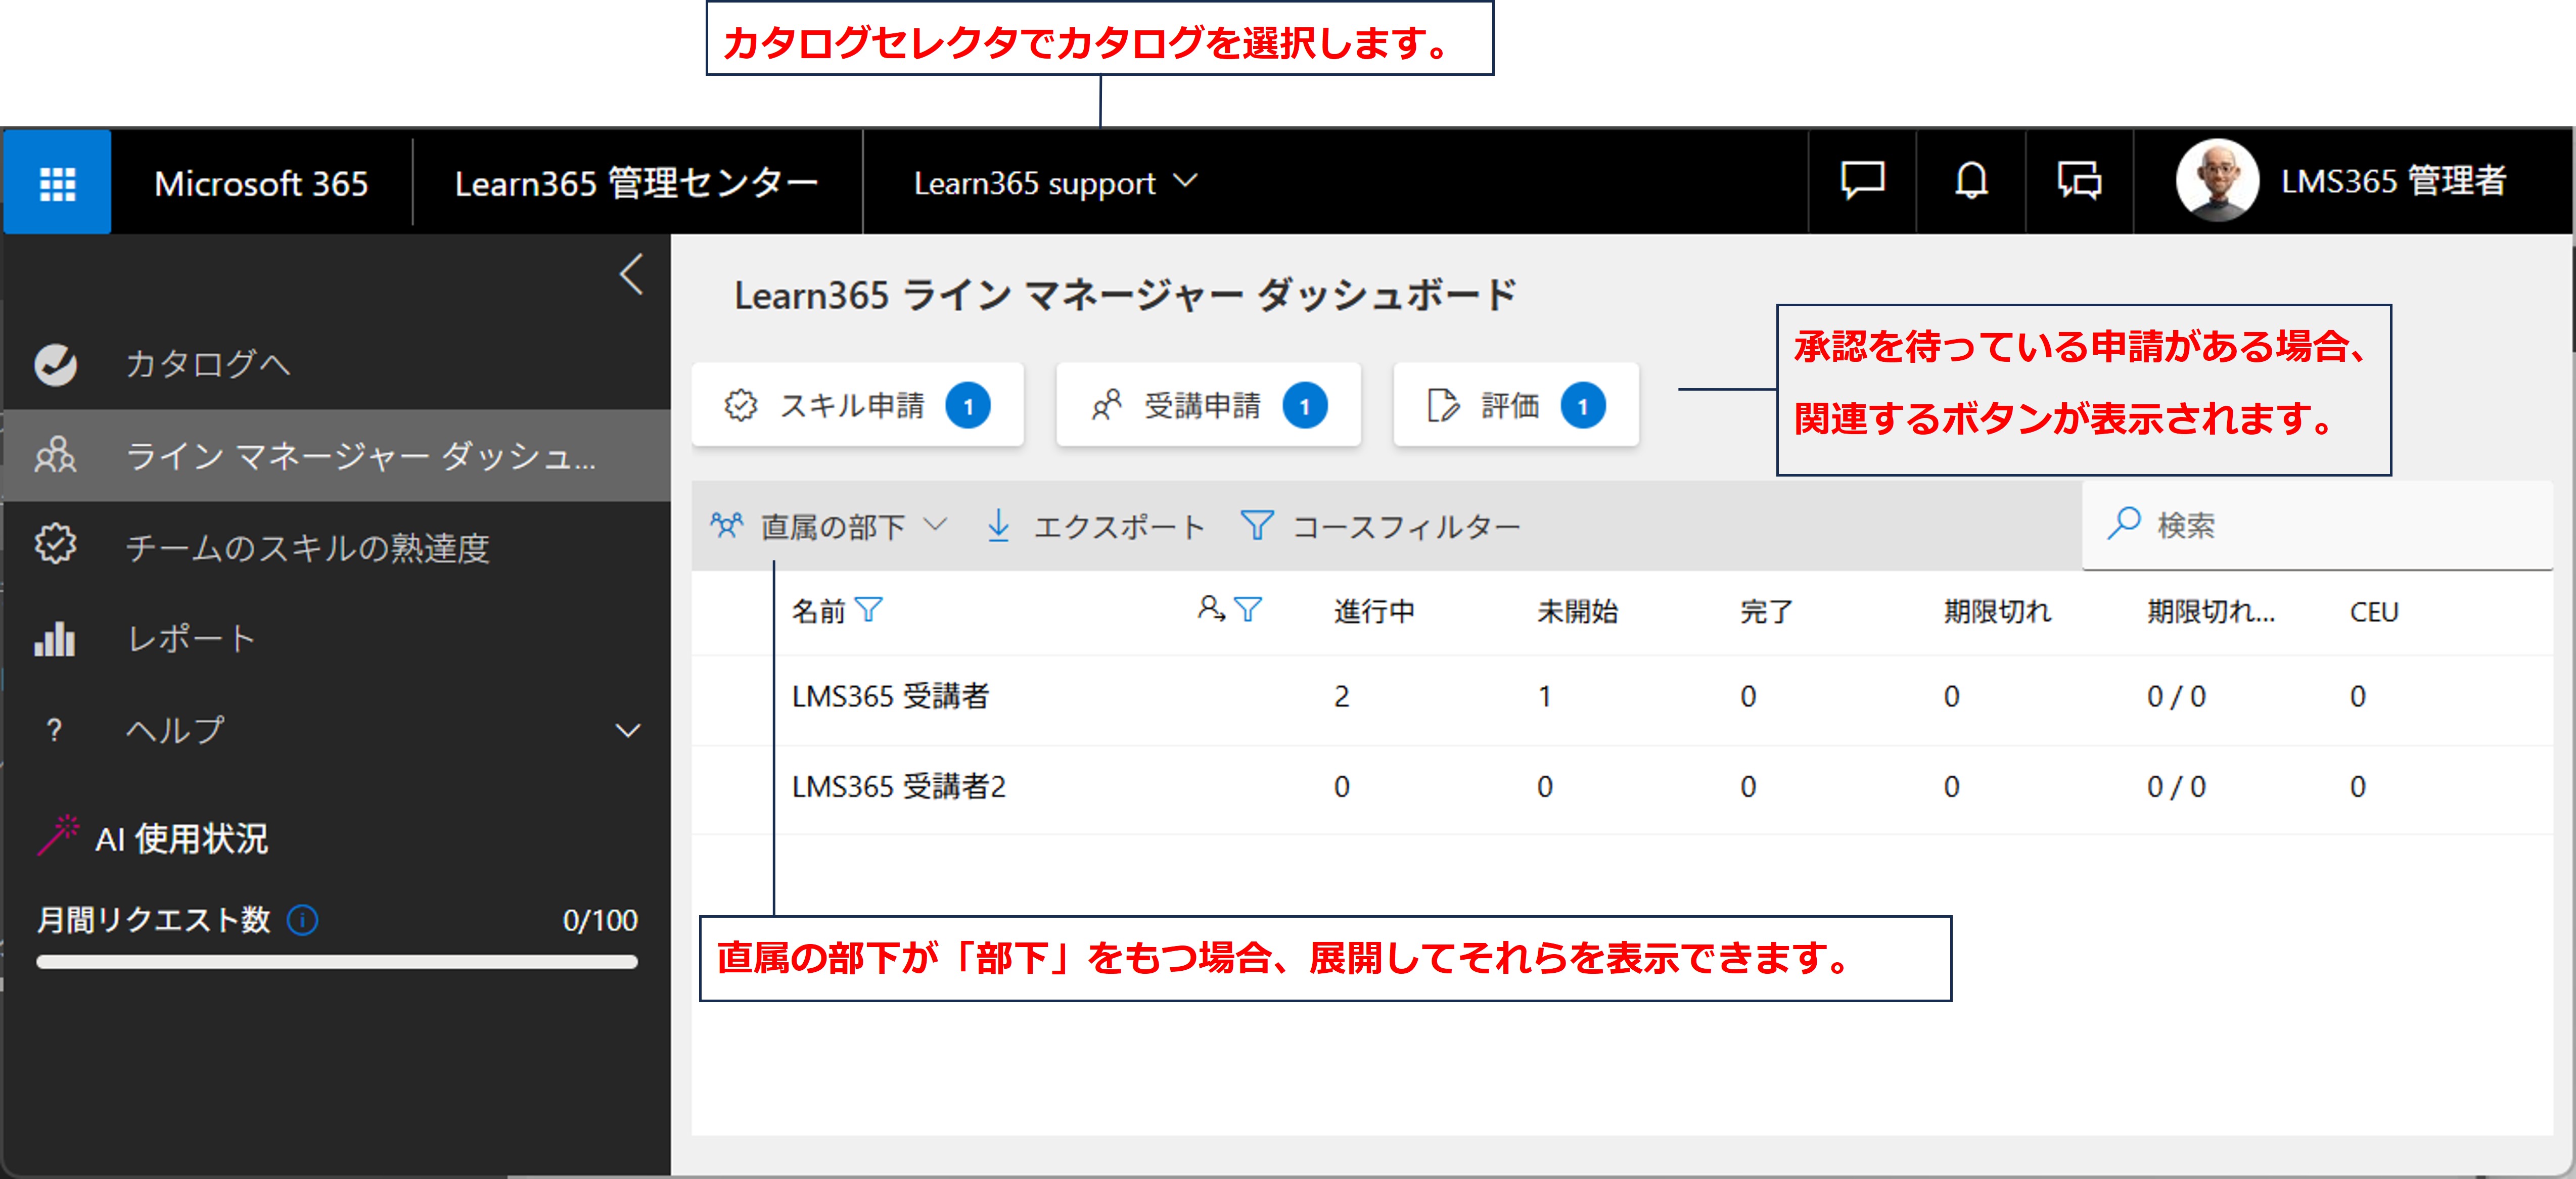The width and height of the screenshot is (2576, 1179).
Task: Expand the ヘルプ menu chevron
Action: click(628, 731)
